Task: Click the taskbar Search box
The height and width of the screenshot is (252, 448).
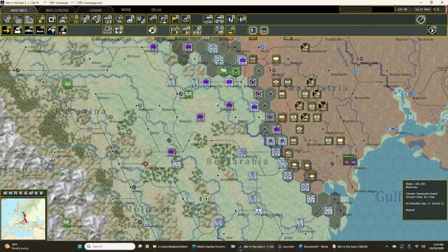Action: [x=110, y=246]
